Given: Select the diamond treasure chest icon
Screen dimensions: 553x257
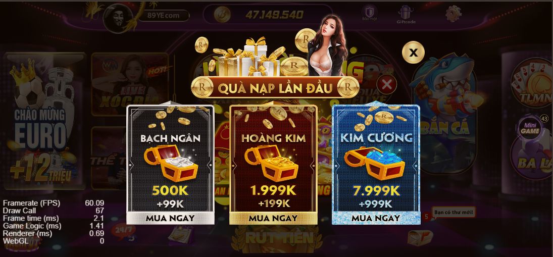Looking at the screenshot, I should [x=375, y=162].
